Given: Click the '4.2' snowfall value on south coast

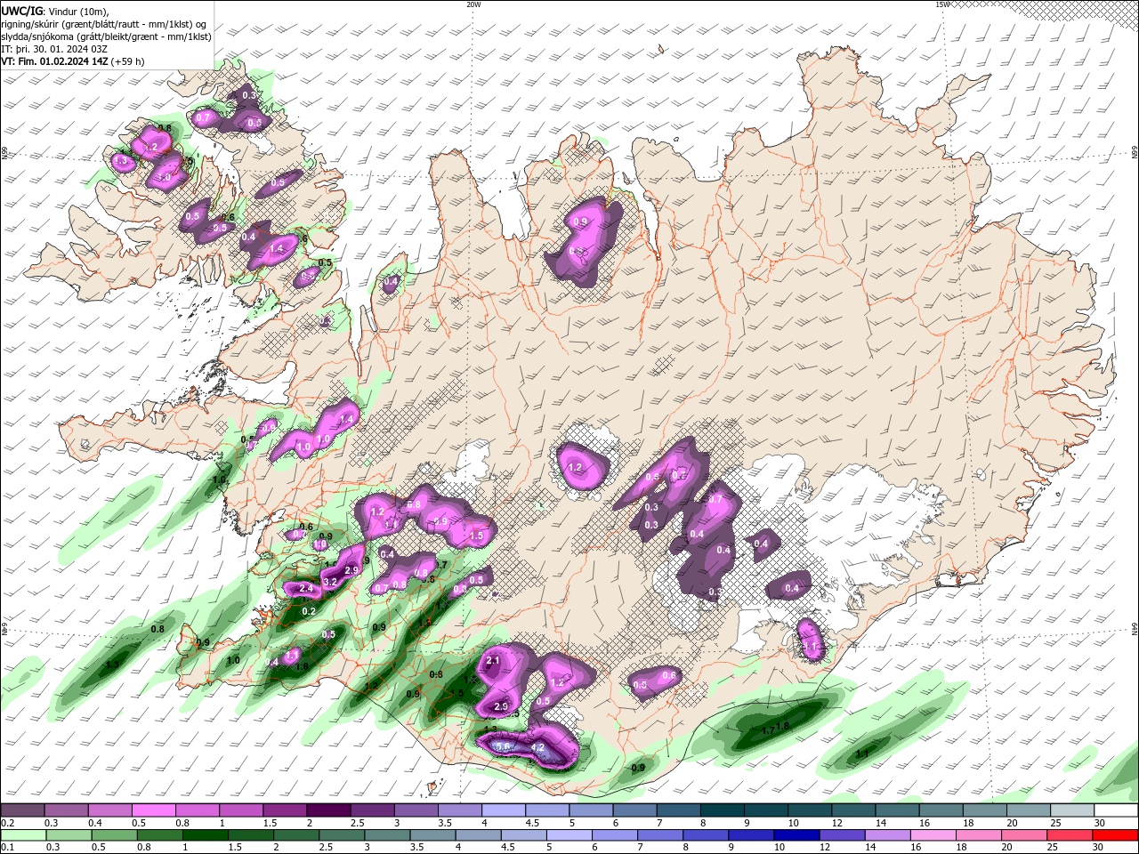Looking at the screenshot, I should pos(537,748).
